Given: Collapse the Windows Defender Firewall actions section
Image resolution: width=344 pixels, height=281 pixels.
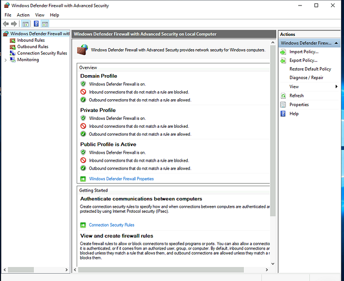Looking at the screenshot, I should 336,43.
